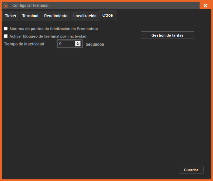Open the Terminal tab
This screenshot has height=181, width=213.
[30, 16]
